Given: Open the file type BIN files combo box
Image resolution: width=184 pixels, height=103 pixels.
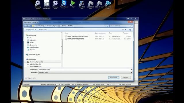Looking at the screenshot, I should pos(85,72).
